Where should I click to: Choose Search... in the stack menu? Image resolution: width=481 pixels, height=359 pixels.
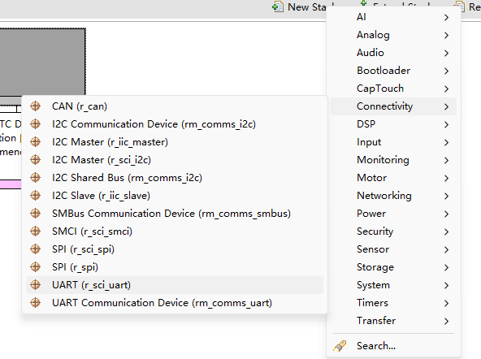click(x=393, y=346)
